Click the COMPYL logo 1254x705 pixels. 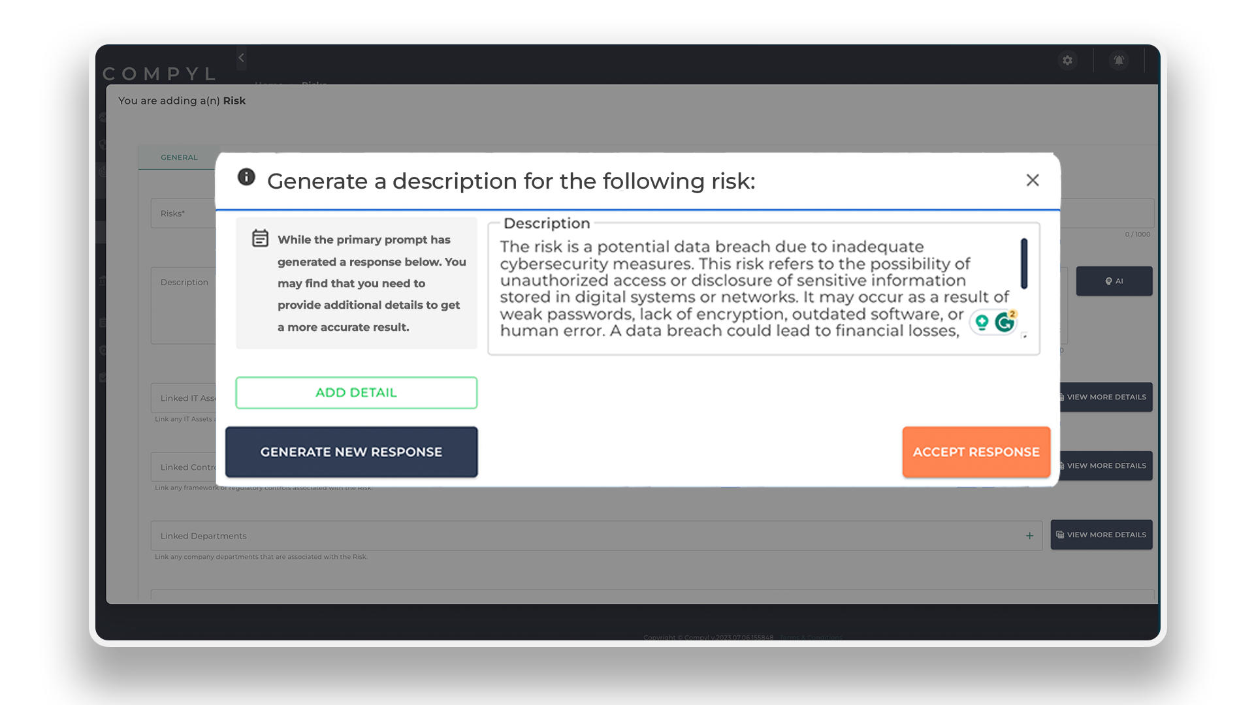click(x=159, y=74)
